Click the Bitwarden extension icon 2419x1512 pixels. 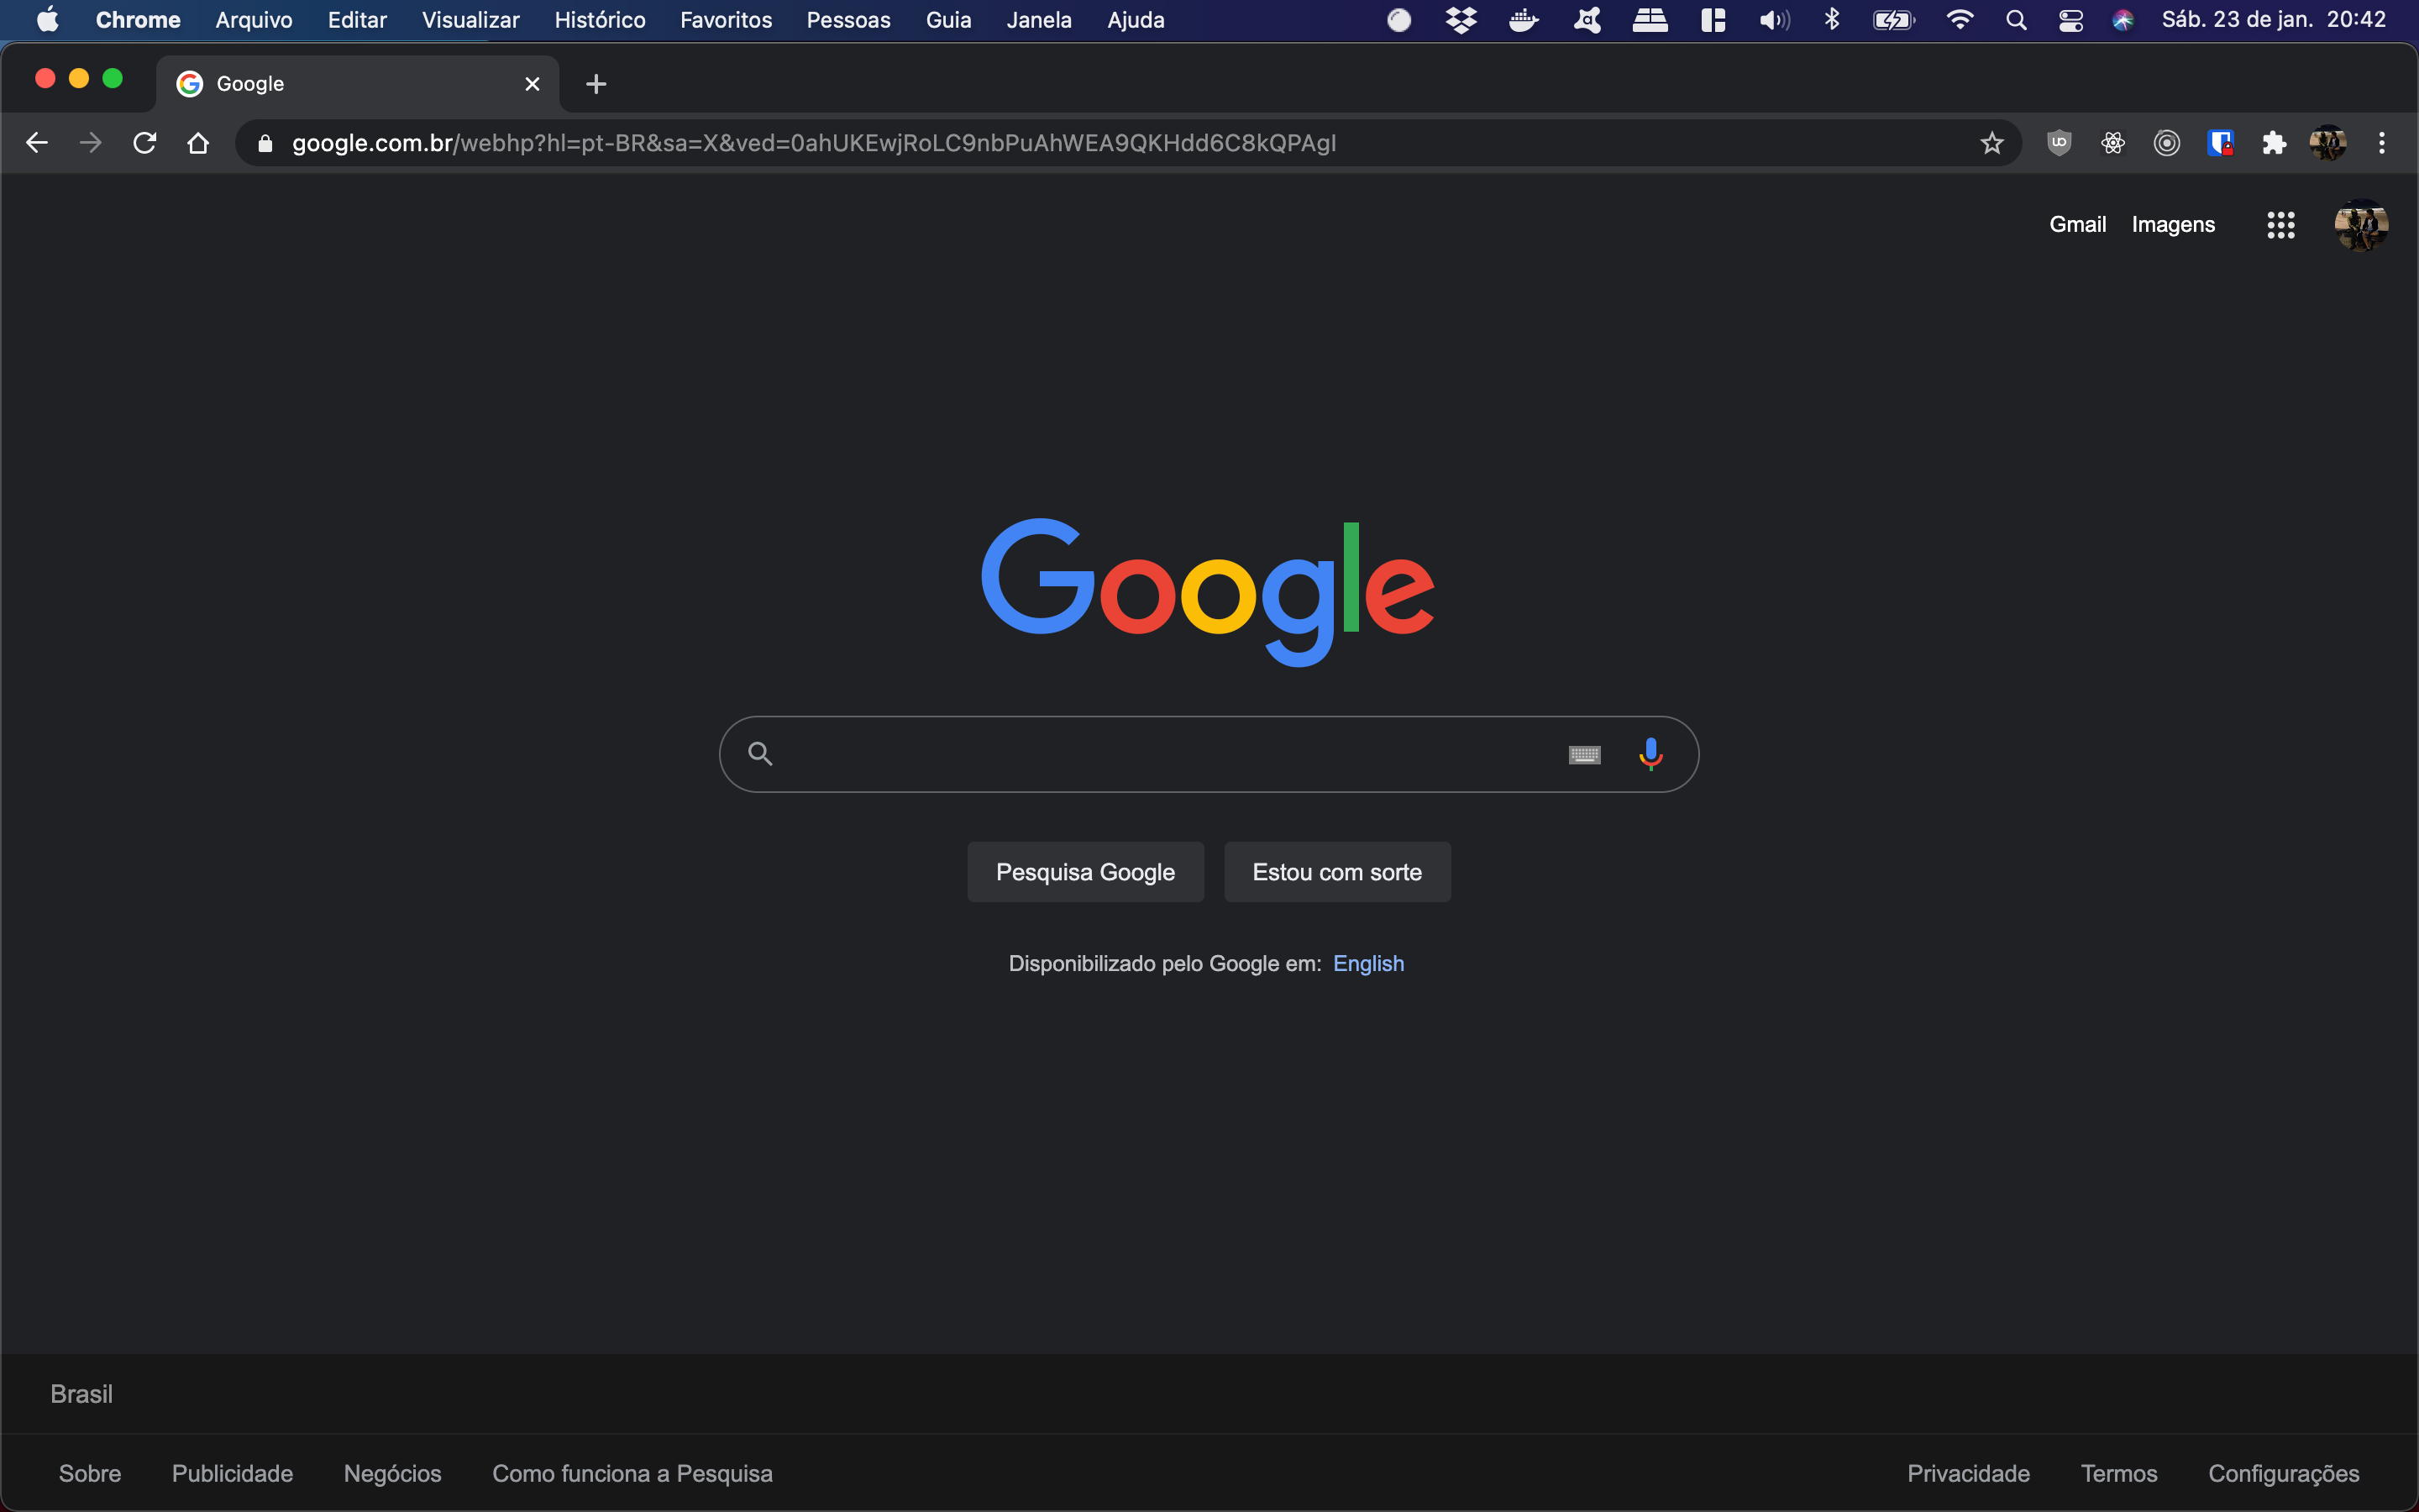[2220, 143]
